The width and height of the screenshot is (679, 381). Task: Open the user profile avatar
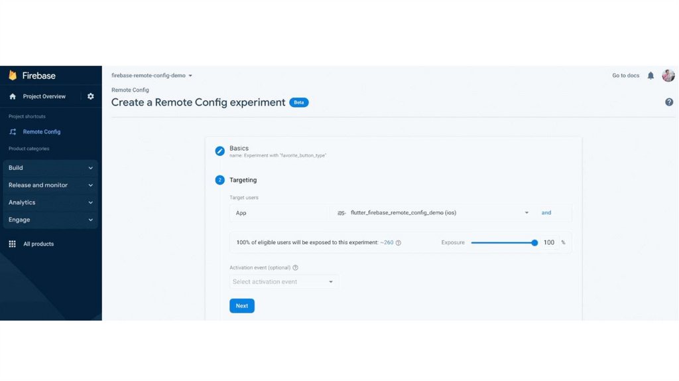[668, 76]
